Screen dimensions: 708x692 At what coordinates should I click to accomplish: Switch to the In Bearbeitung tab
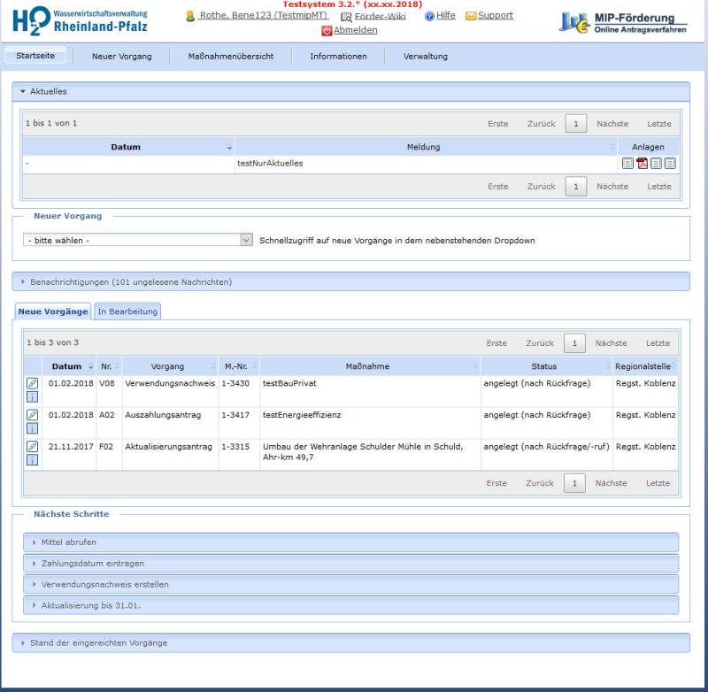pyautogui.click(x=127, y=311)
